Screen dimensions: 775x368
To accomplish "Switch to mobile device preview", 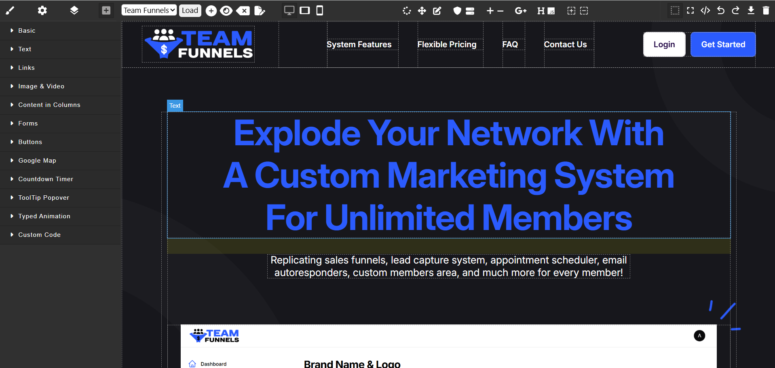I will click(x=319, y=10).
